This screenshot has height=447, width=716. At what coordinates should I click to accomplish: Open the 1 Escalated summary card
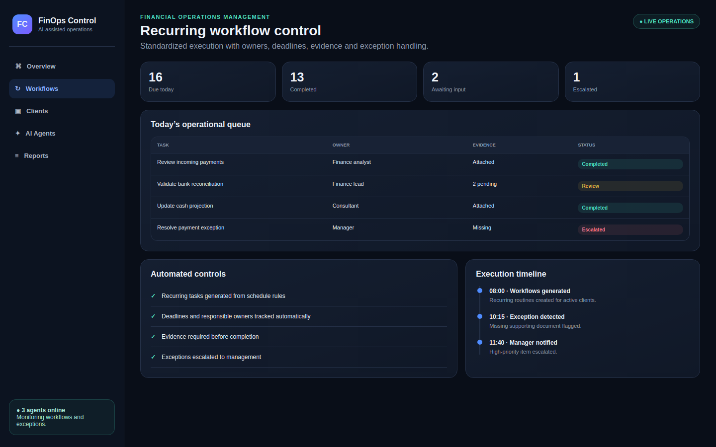[632, 81]
